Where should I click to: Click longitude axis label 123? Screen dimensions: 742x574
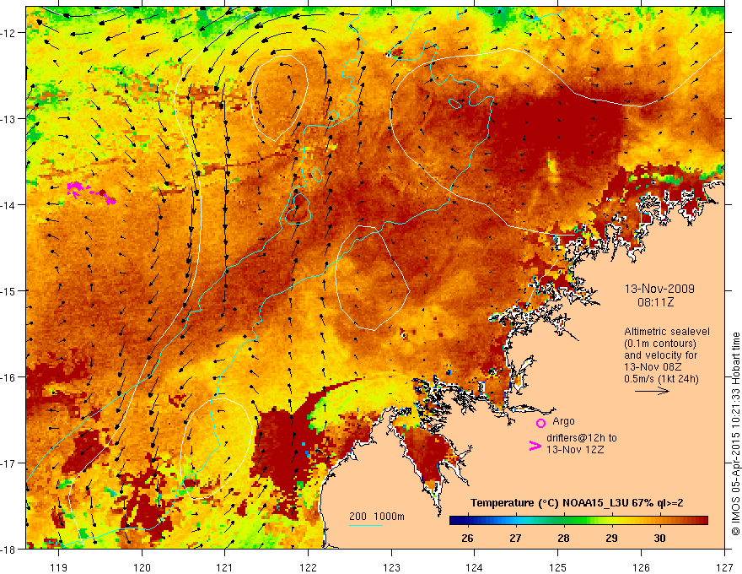[391, 567]
